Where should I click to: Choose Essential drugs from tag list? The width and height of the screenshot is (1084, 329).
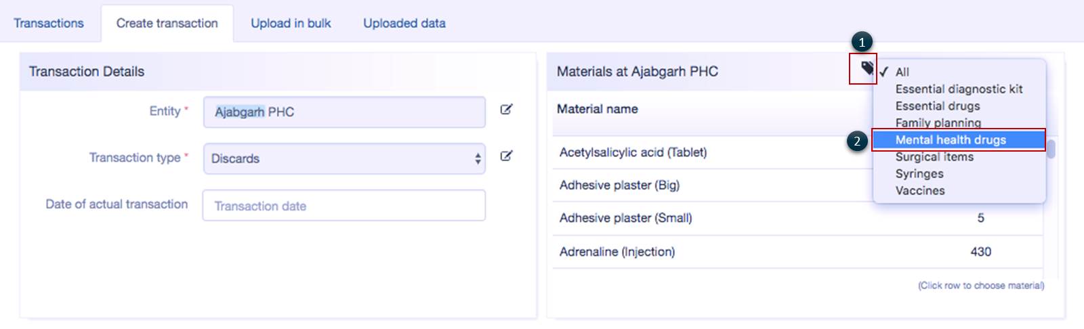coord(938,106)
